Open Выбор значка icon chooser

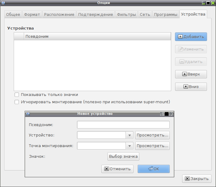(123, 157)
